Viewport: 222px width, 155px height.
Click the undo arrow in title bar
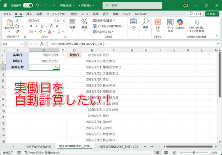click(x=37, y=5)
